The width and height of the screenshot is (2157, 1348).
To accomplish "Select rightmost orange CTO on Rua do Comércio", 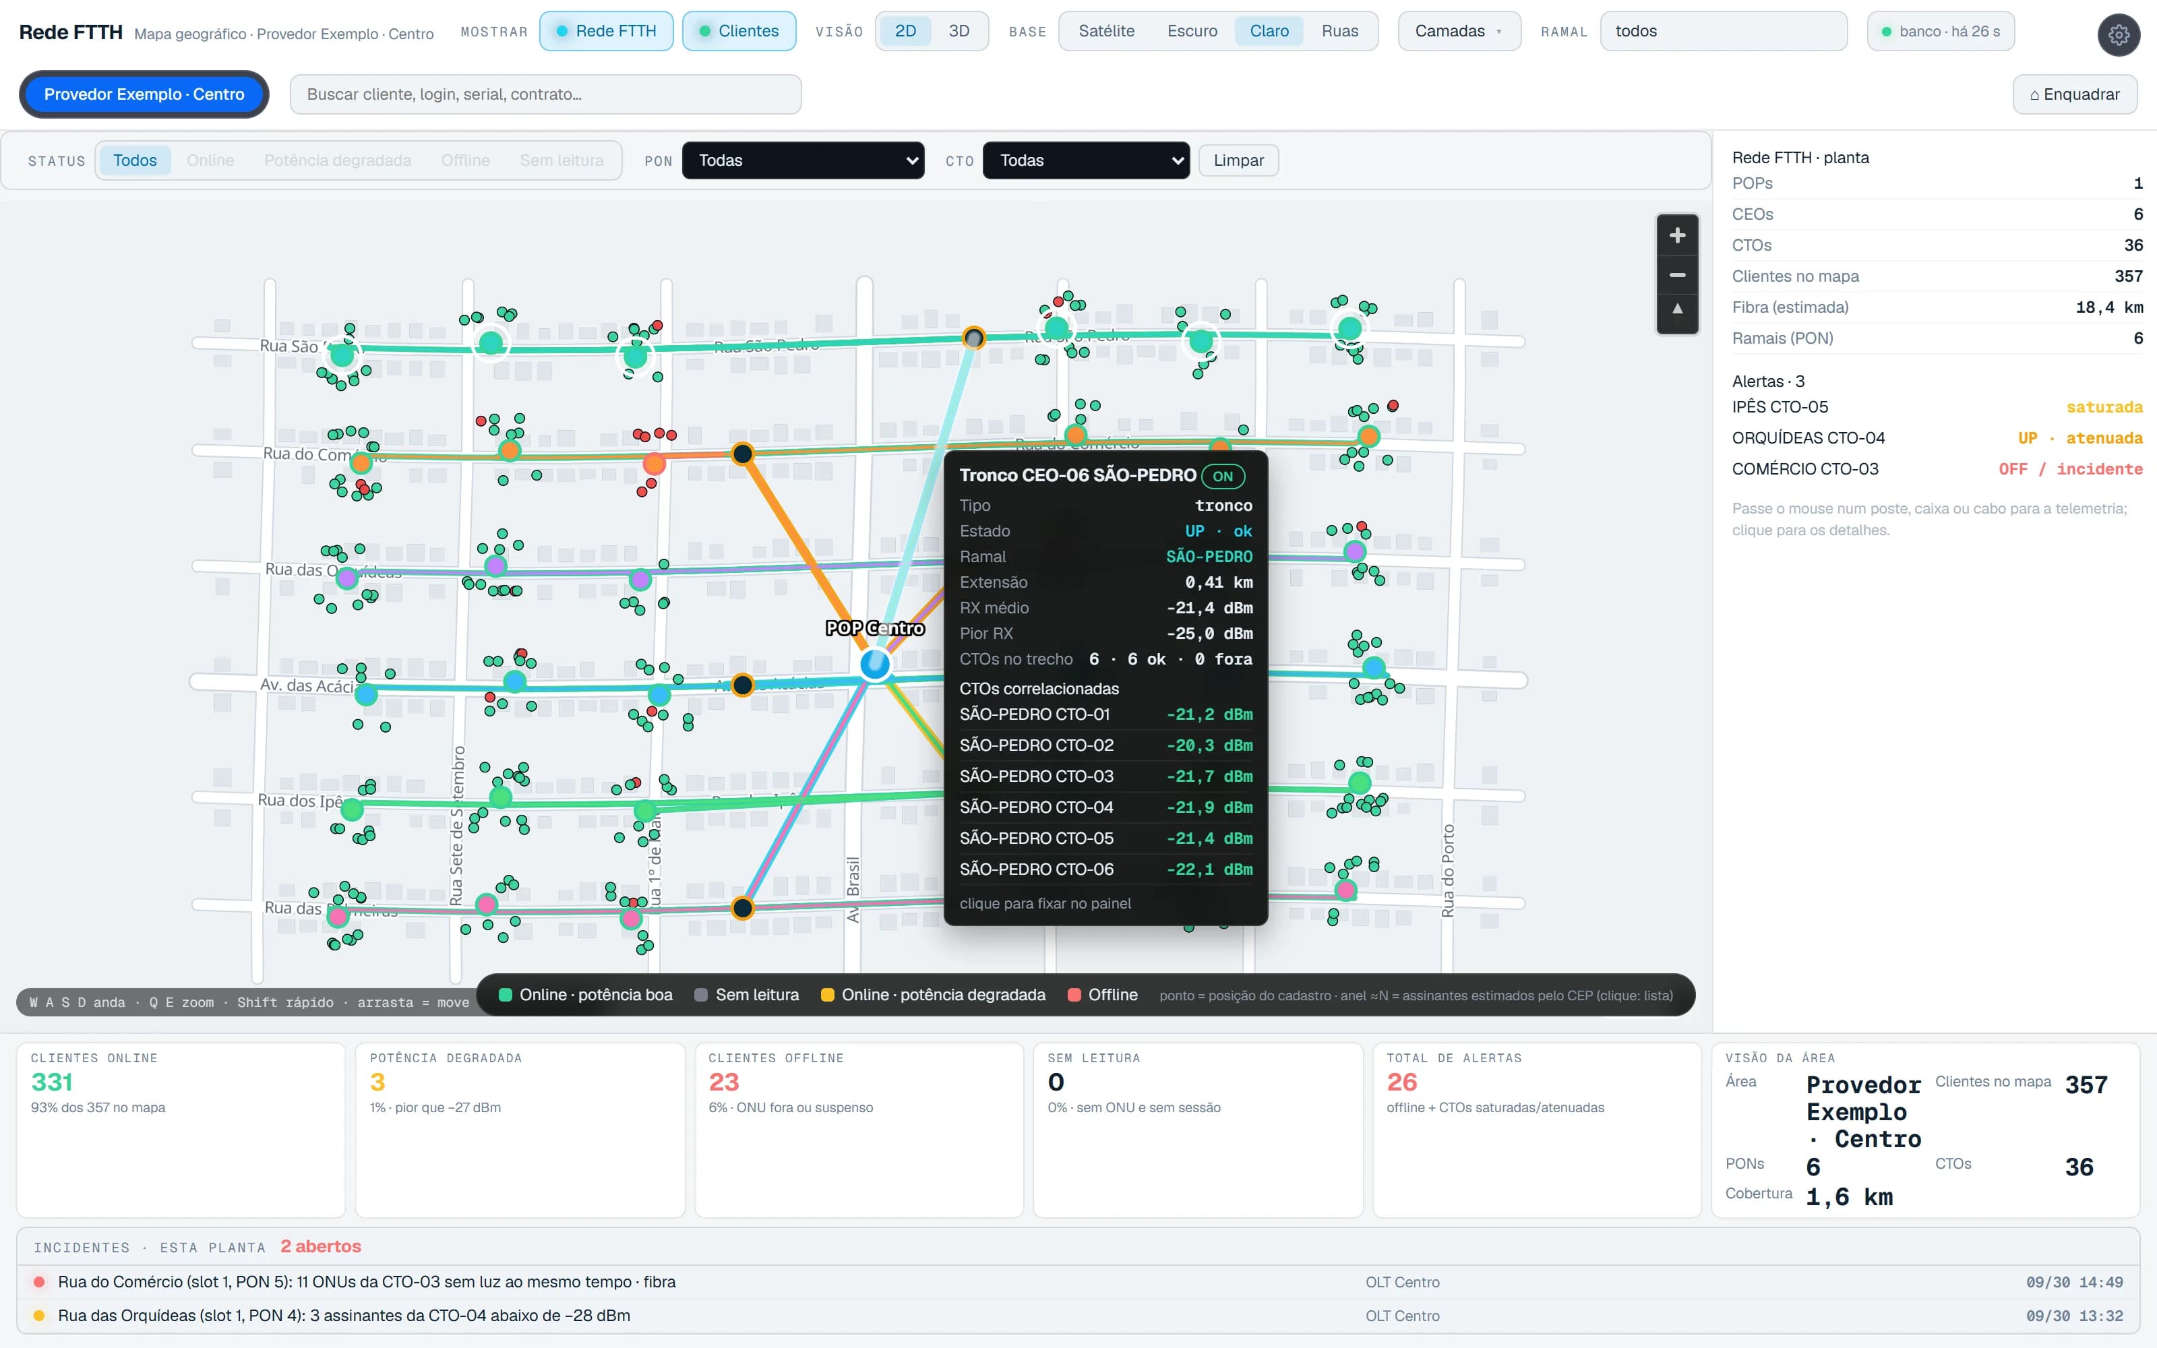I will pos(1369,436).
